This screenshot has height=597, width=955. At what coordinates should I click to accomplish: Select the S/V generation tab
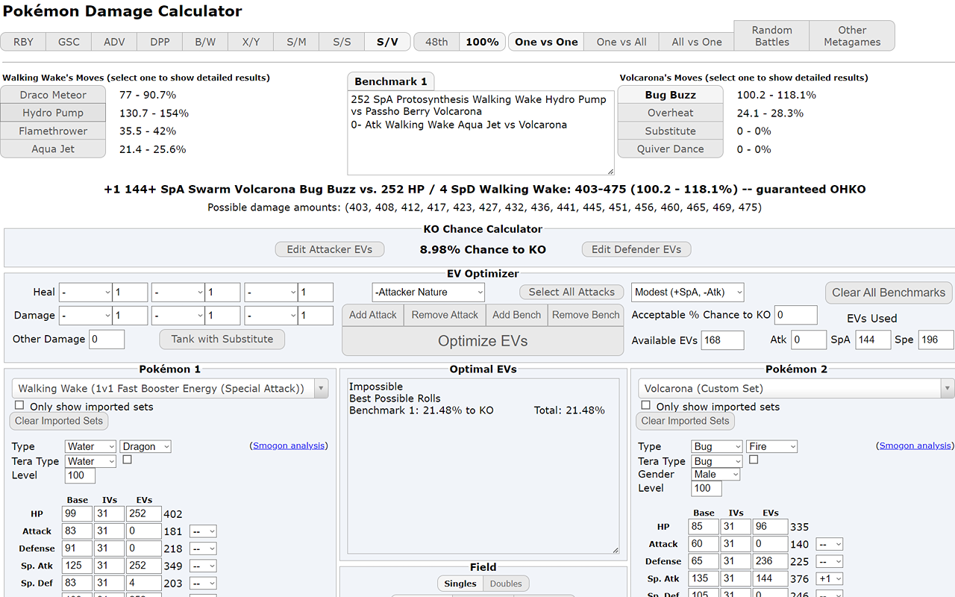[x=387, y=42]
